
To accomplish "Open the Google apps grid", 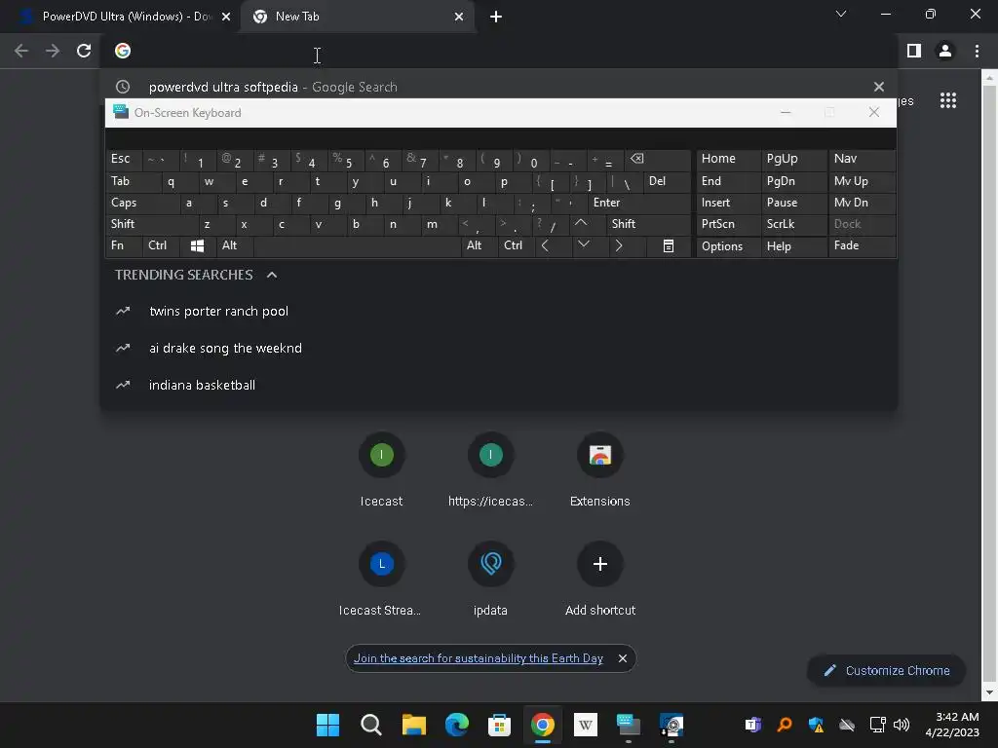I will coord(948,100).
